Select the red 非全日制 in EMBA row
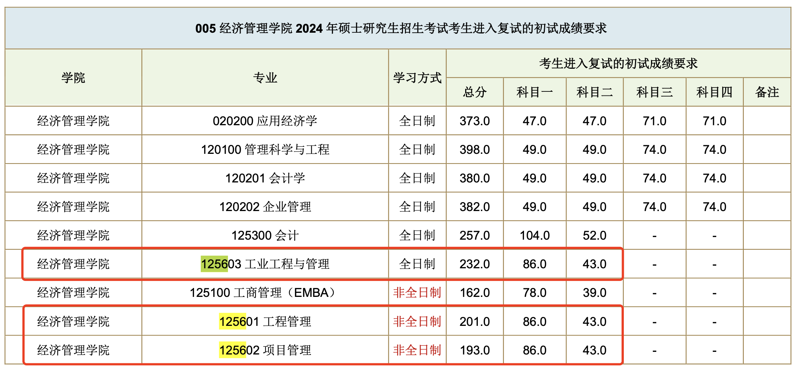 click(x=417, y=292)
